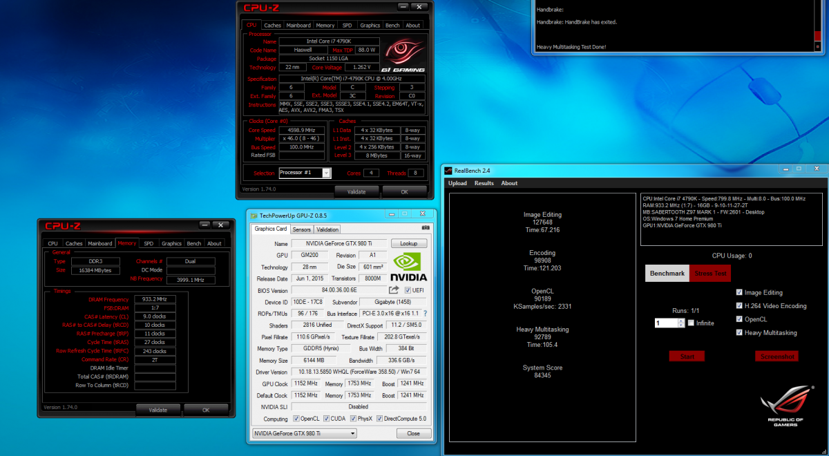
Task: Click the GPU-Z title bar app icon
Action: click(254, 216)
